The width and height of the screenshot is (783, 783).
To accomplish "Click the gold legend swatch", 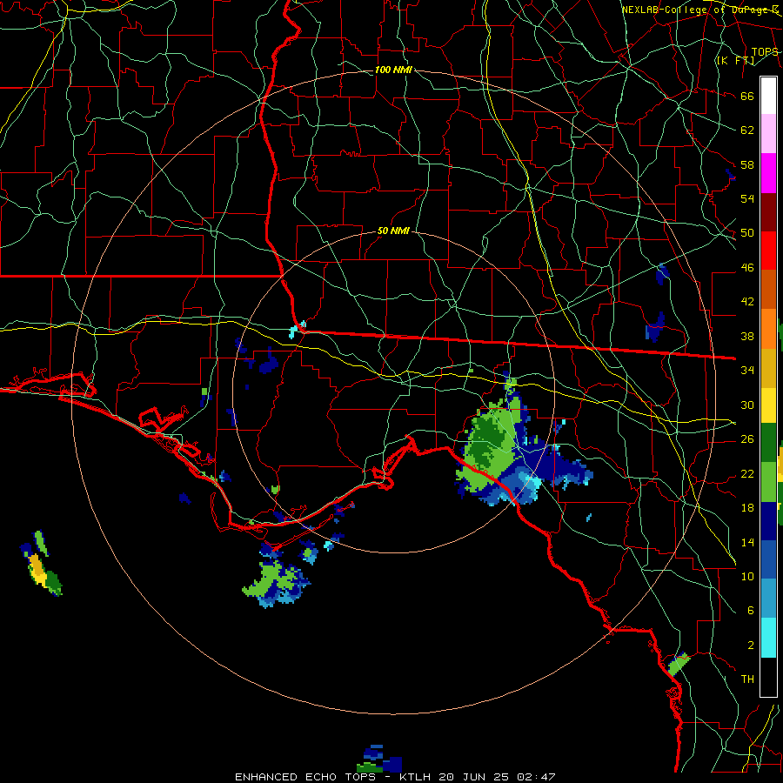I will [768, 368].
